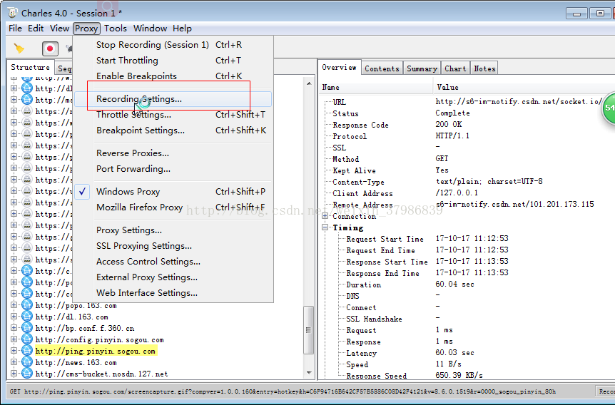Click globe icon beside news.163.com
Image resolution: width=615 pixels, height=405 pixels.
pos(26,362)
